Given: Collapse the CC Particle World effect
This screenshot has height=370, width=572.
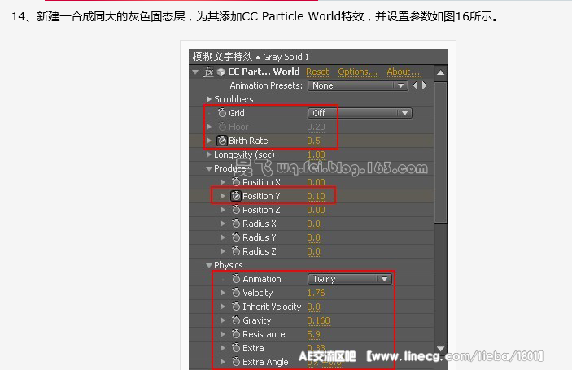Looking at the screenshot, I should (x=195, y=72).
